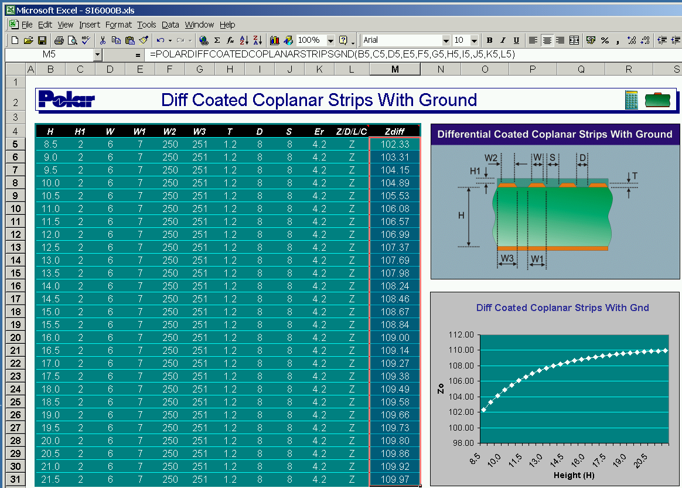Screen dimensions: 682x488
Task: Open Office Assistant help icon
Action: pos(343,40)
